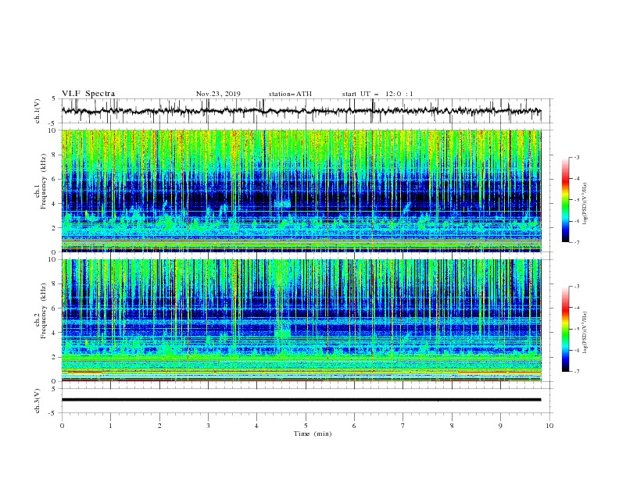Image resolution: width=619 pixels, height=478 pixels.
Task: Click the "1" tick on the time axis
Action: click(x=110, y=426)
